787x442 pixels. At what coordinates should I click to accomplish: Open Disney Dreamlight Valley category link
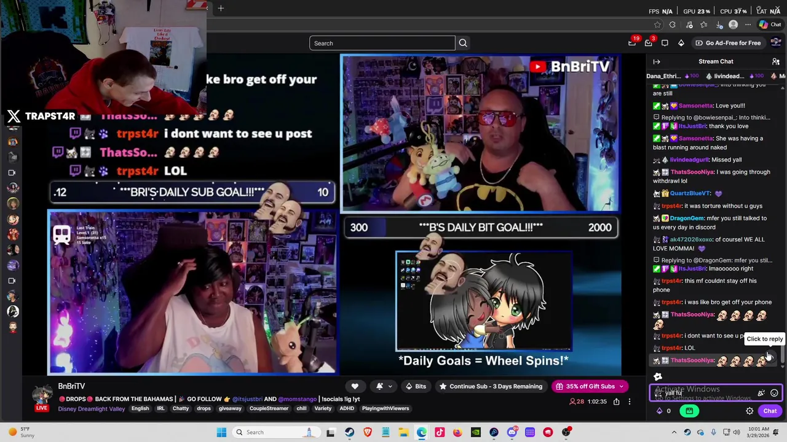92,409
